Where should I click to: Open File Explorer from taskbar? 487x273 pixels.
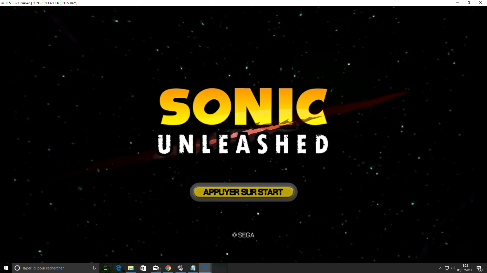tap(131, 268)
